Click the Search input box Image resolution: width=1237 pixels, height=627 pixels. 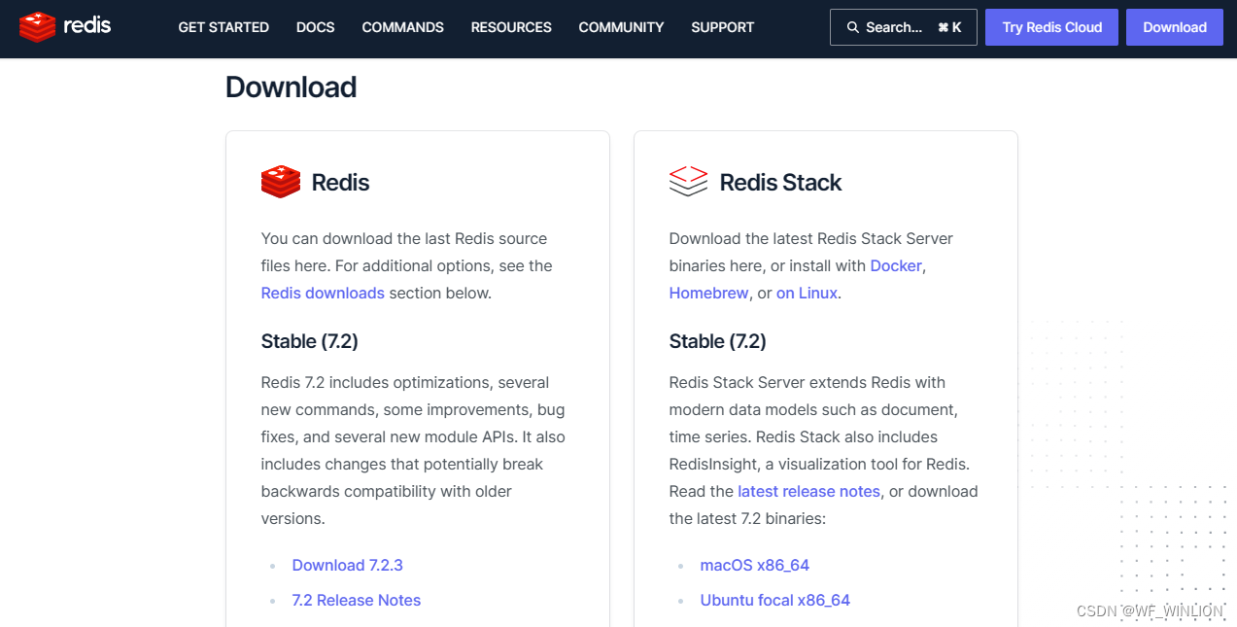click(904, 27)
